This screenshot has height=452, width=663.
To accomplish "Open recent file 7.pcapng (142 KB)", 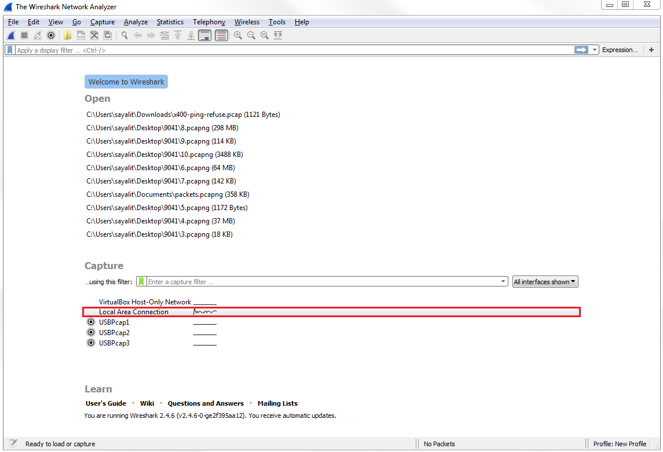I will [161, 181].
